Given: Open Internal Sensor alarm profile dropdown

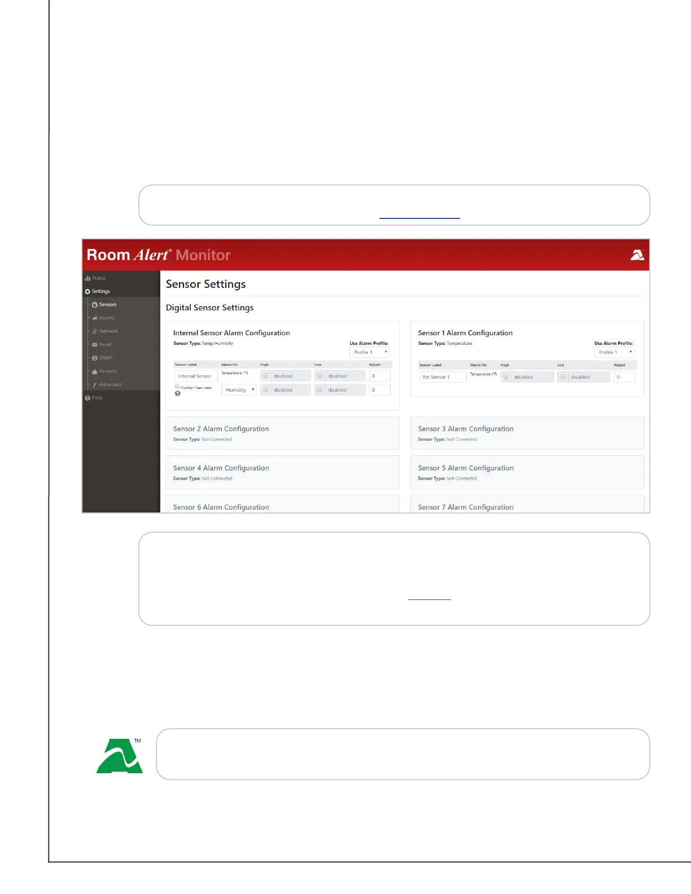Looking at the screenshot, I should pos(370,352).
